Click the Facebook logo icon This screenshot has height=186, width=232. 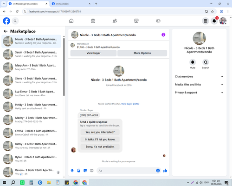pos(6,21)
